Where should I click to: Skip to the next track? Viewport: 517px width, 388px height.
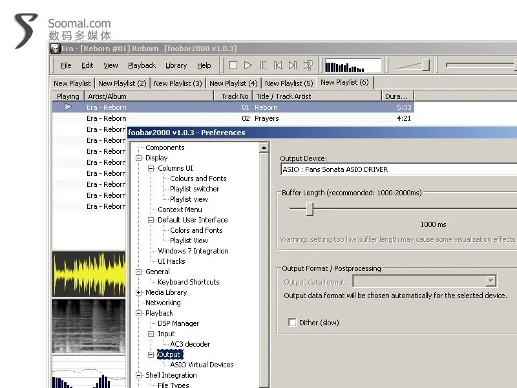tap(293, 65)
